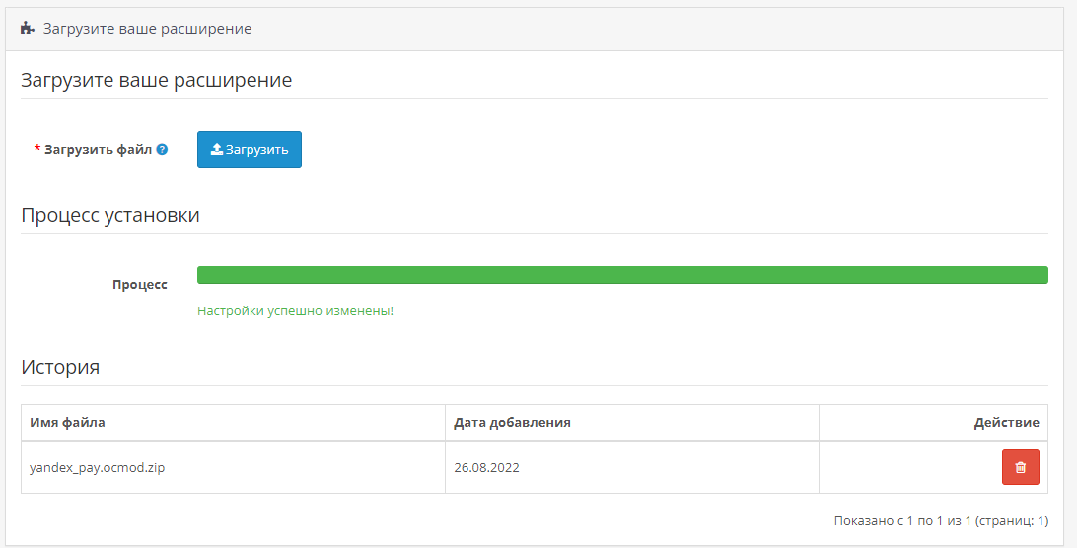Select the "Имя файла" column header
The height and width of the screenshot is (548, 1077).
click(x=68, y=423)
